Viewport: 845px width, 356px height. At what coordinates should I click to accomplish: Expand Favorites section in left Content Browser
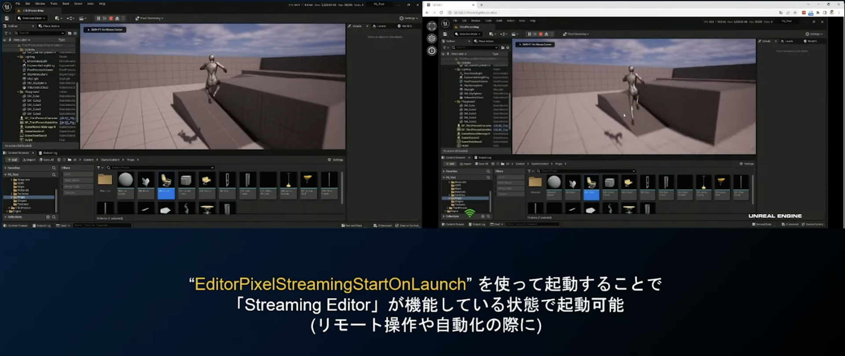point(5,168)
